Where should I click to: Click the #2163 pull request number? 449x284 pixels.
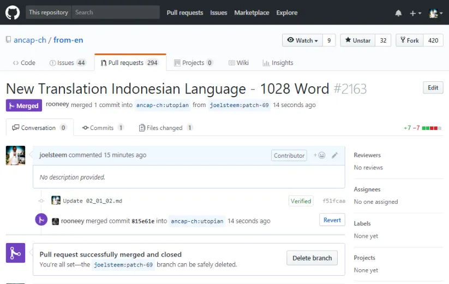click(x=350, y=89)
